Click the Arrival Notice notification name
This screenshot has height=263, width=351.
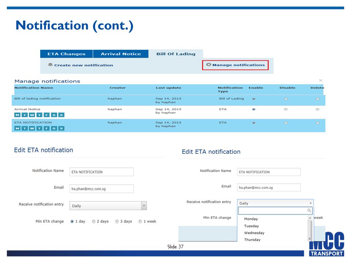point(27,109)
